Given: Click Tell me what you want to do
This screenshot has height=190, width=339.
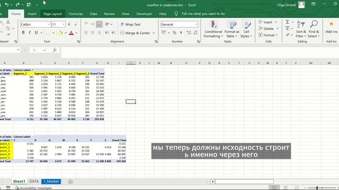Looking at the screenshot, I should coord(203,14).
